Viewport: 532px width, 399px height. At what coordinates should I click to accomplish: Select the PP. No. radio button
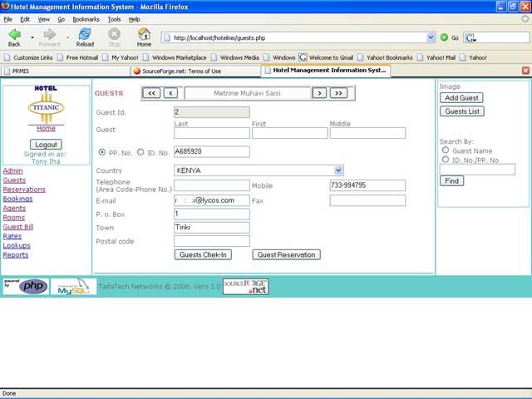click(102, 153)
